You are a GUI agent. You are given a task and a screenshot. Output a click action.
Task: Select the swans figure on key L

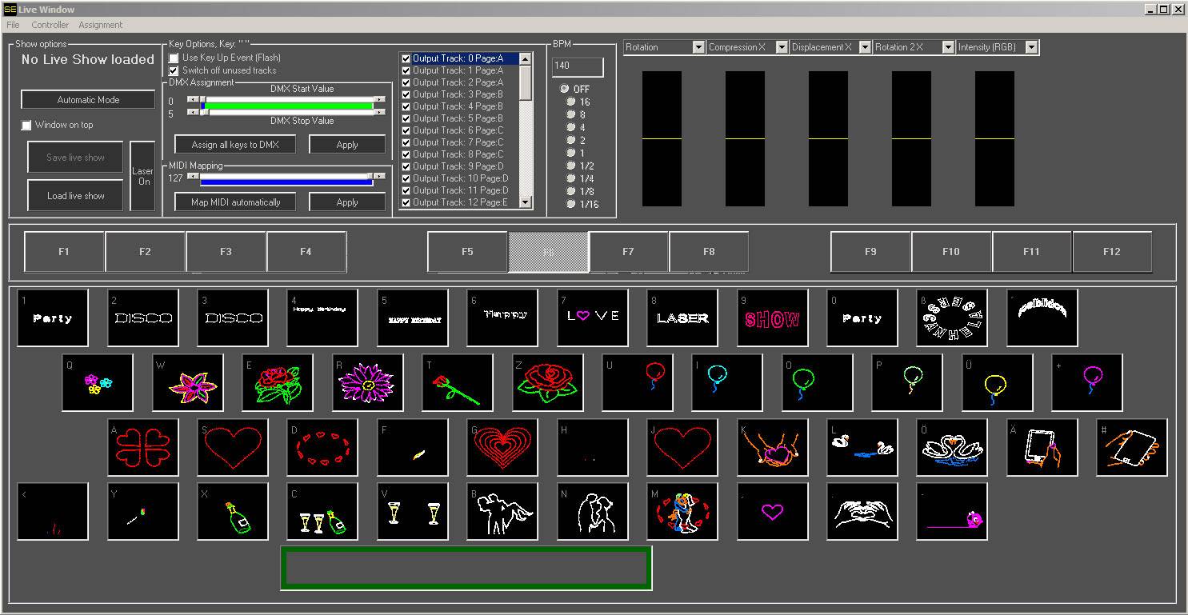click(x=862, y=447)
